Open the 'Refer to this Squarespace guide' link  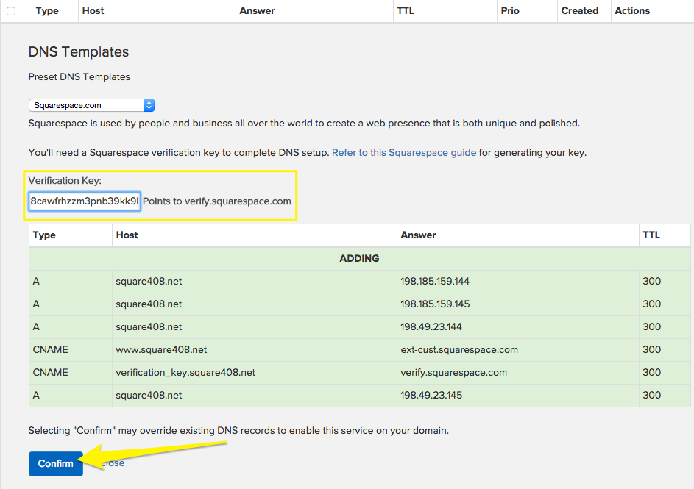pos(403,153)
